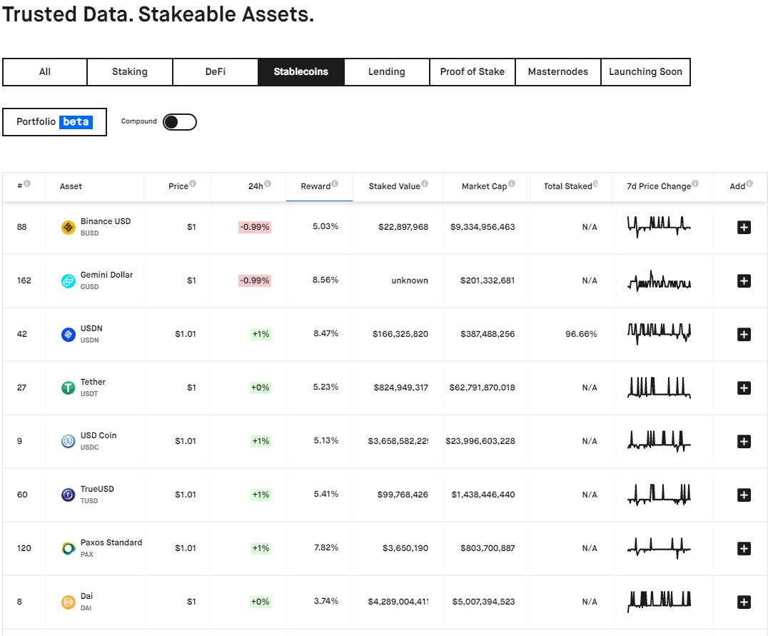Open the Tether asset link
The image size is (768, 636).
click(x=93, y=382)
